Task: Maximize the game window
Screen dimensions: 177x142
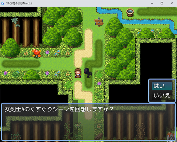Action: [162, 3]
